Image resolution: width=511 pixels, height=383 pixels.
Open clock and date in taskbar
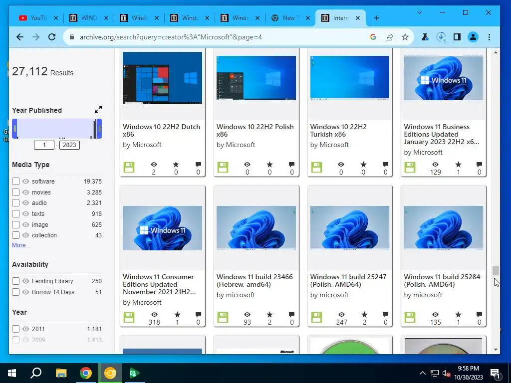click(468, 373)
